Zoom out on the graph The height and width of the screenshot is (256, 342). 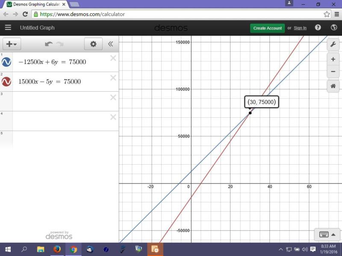(333, 72)
